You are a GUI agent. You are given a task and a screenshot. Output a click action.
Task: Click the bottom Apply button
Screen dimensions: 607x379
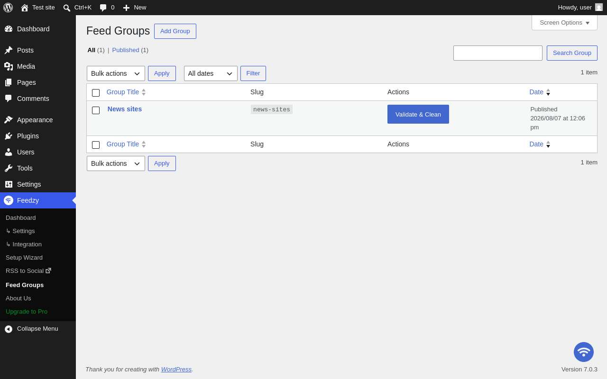(162, 163)
